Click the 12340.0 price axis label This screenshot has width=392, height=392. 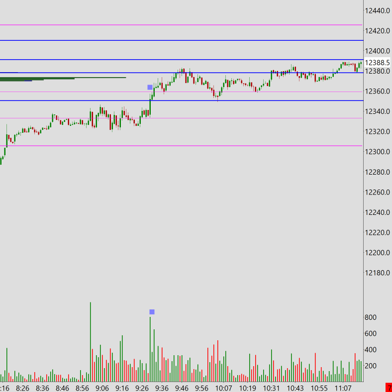(x=377, y=111)
